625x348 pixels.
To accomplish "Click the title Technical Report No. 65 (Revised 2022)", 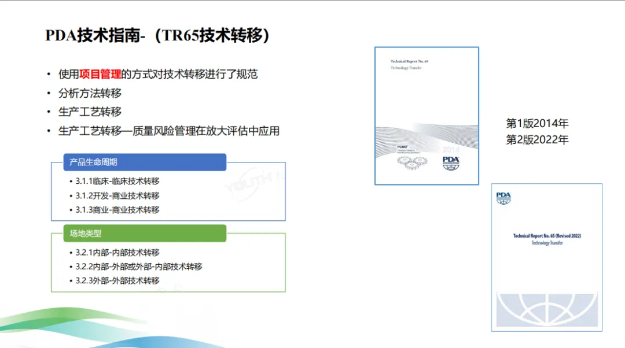I will (547, 236).
